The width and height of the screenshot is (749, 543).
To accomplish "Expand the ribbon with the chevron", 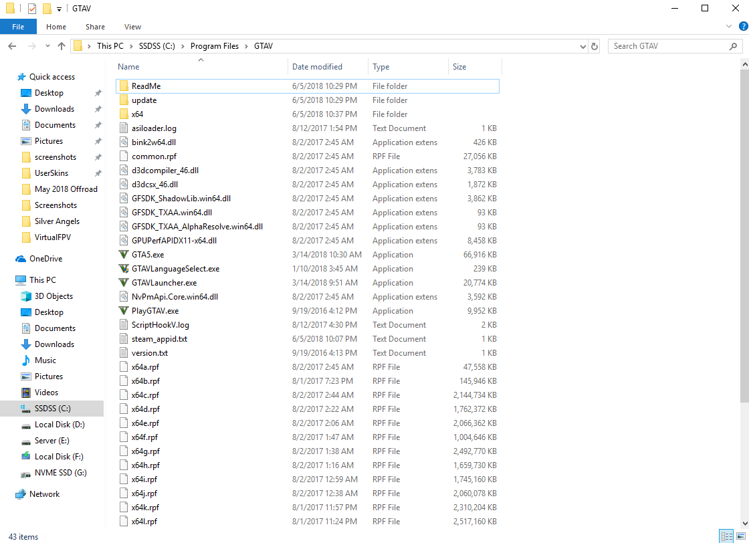I will point(729,26).
